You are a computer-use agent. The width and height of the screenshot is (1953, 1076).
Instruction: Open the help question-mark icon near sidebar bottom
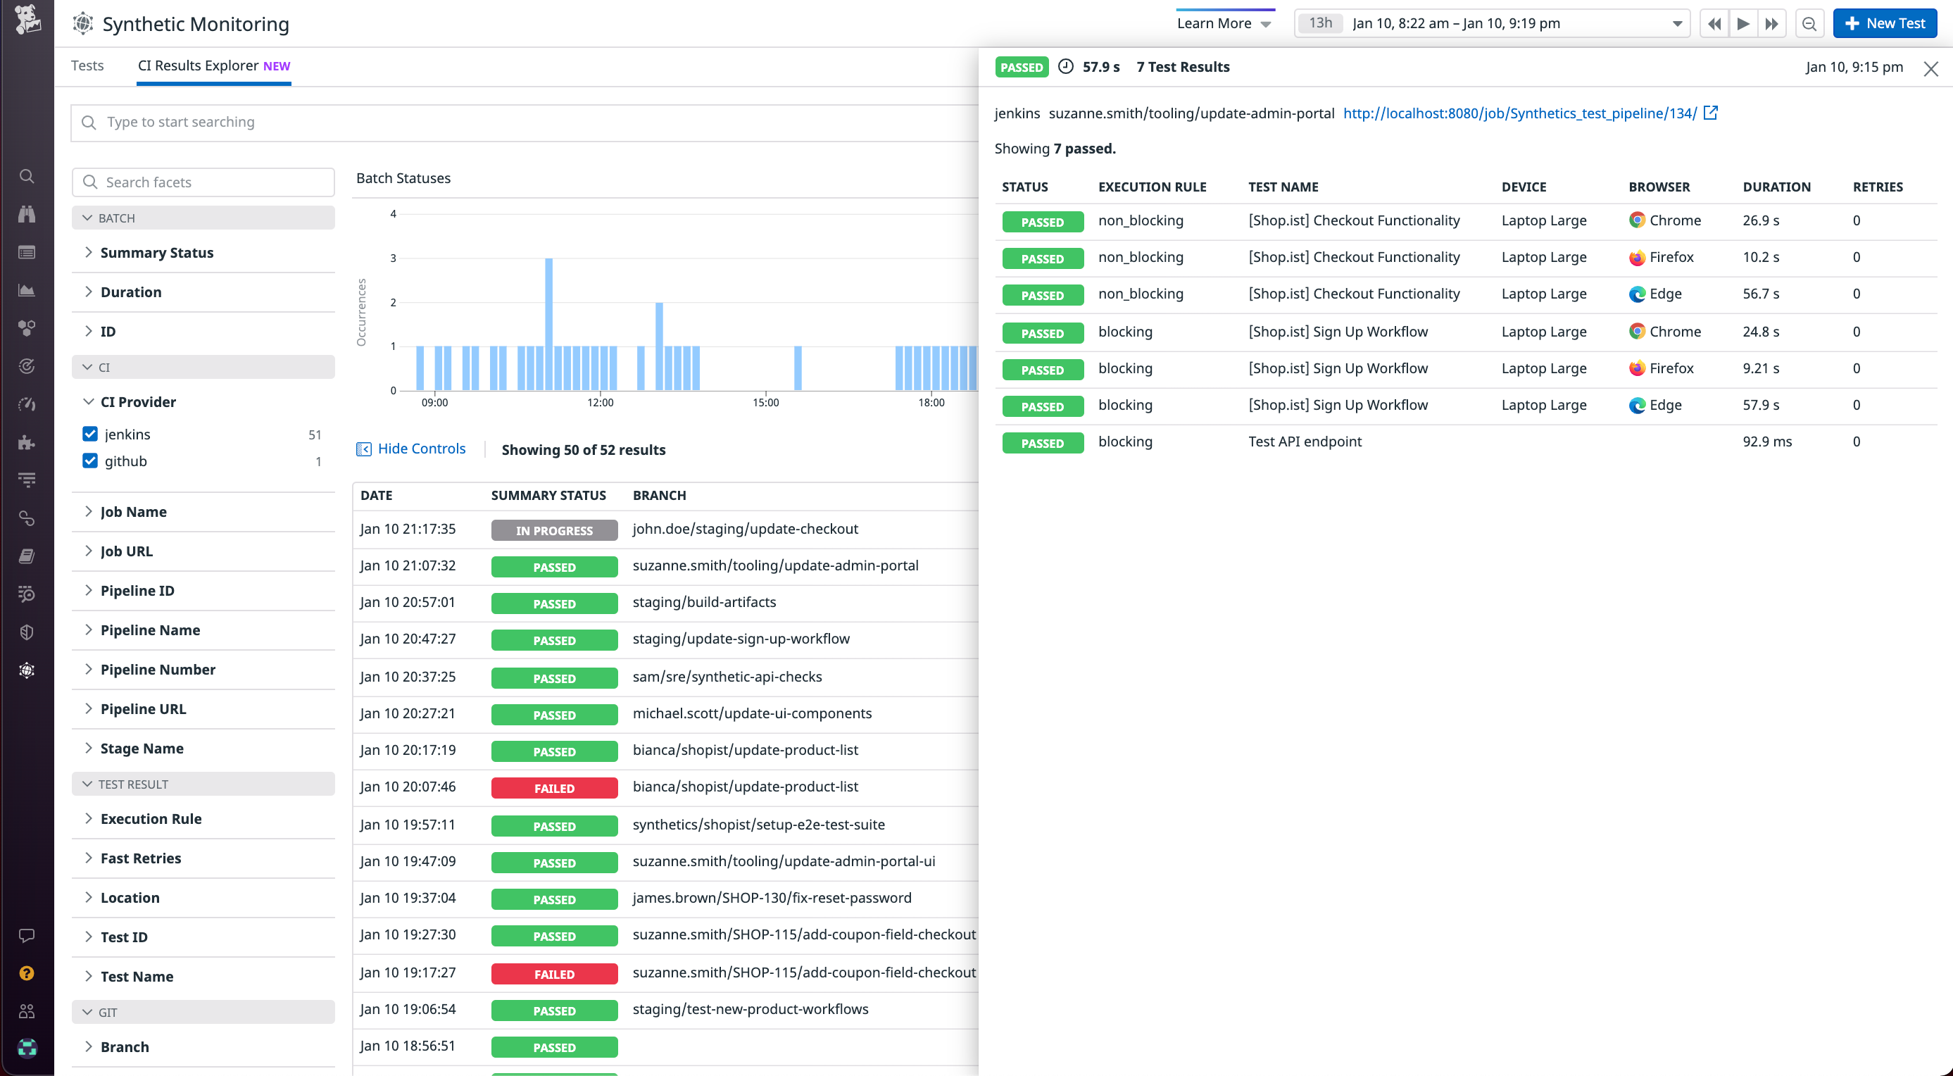(x=27, y=973)
